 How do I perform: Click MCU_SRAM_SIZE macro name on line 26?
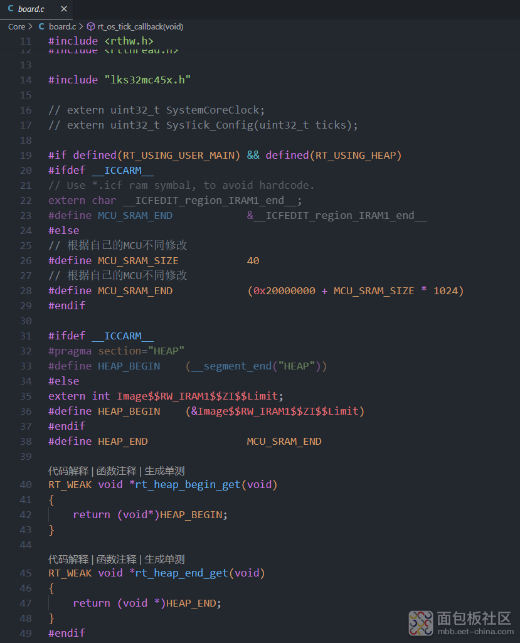tap(138, 261)
